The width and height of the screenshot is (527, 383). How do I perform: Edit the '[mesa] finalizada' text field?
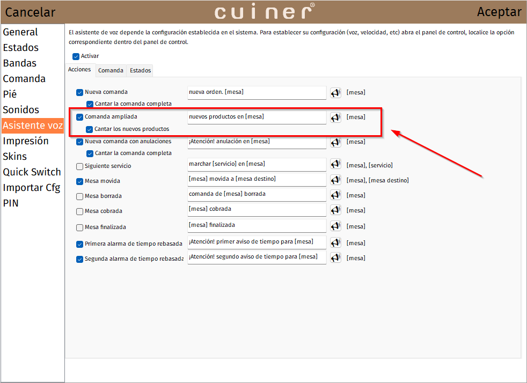(x=257, y=226)
